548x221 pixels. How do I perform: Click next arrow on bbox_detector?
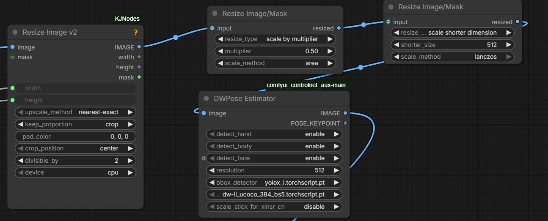tap(336, 183)
